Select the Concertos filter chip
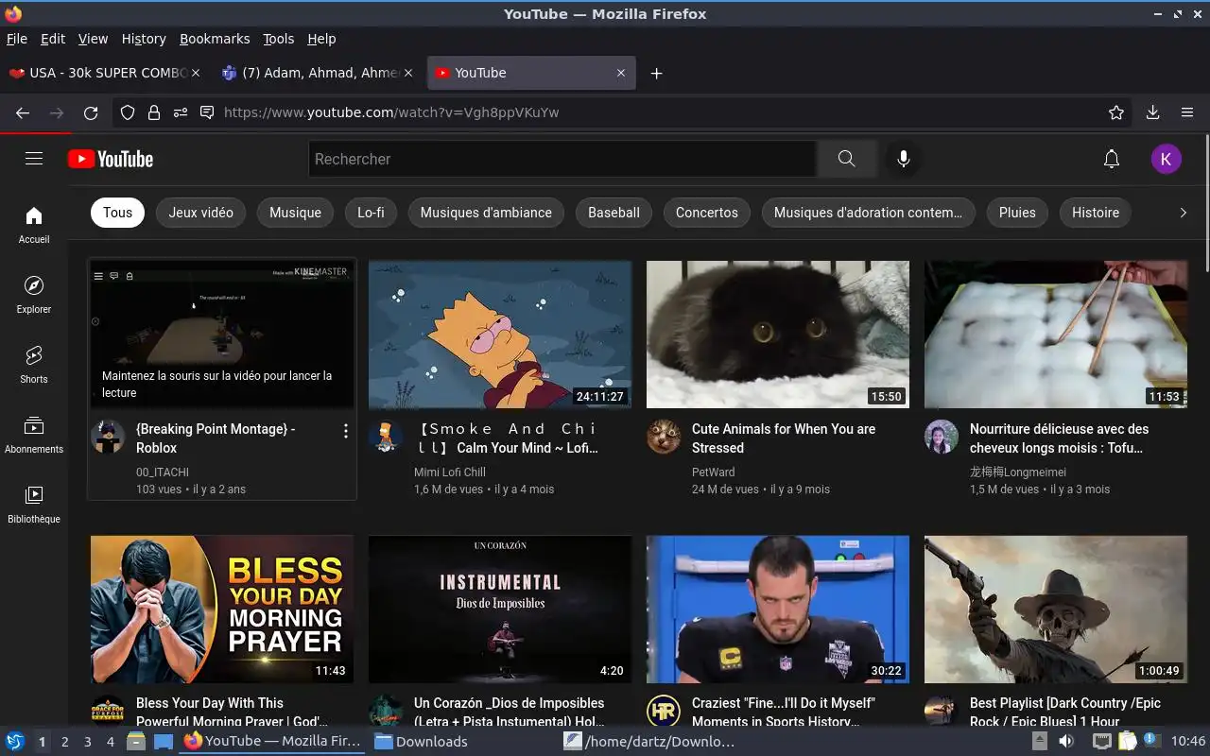Screen dimensions: 1210x756 pyautogui.click(x=706, y=213)
